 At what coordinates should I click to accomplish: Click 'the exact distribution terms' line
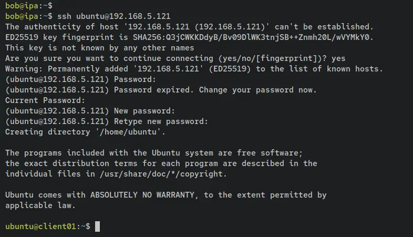click(161, 163)
